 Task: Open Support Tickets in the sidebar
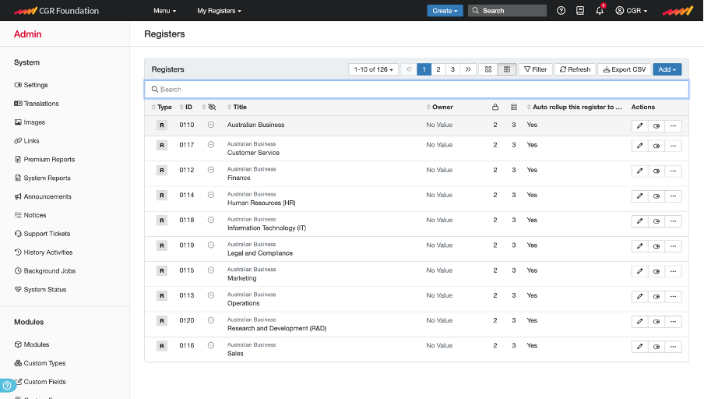point(42,234)
